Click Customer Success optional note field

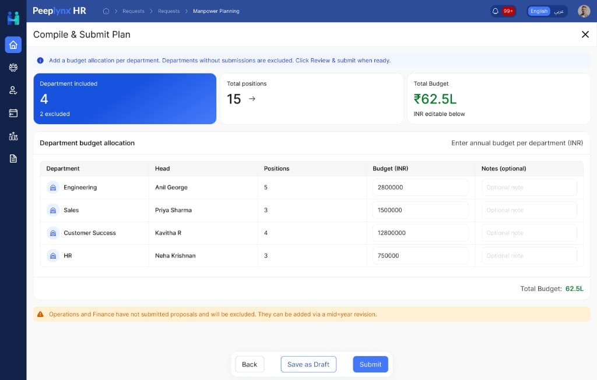pyautogui.click(x=529, y=233)
